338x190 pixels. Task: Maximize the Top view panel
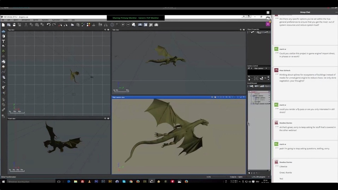tap(108, 30)
